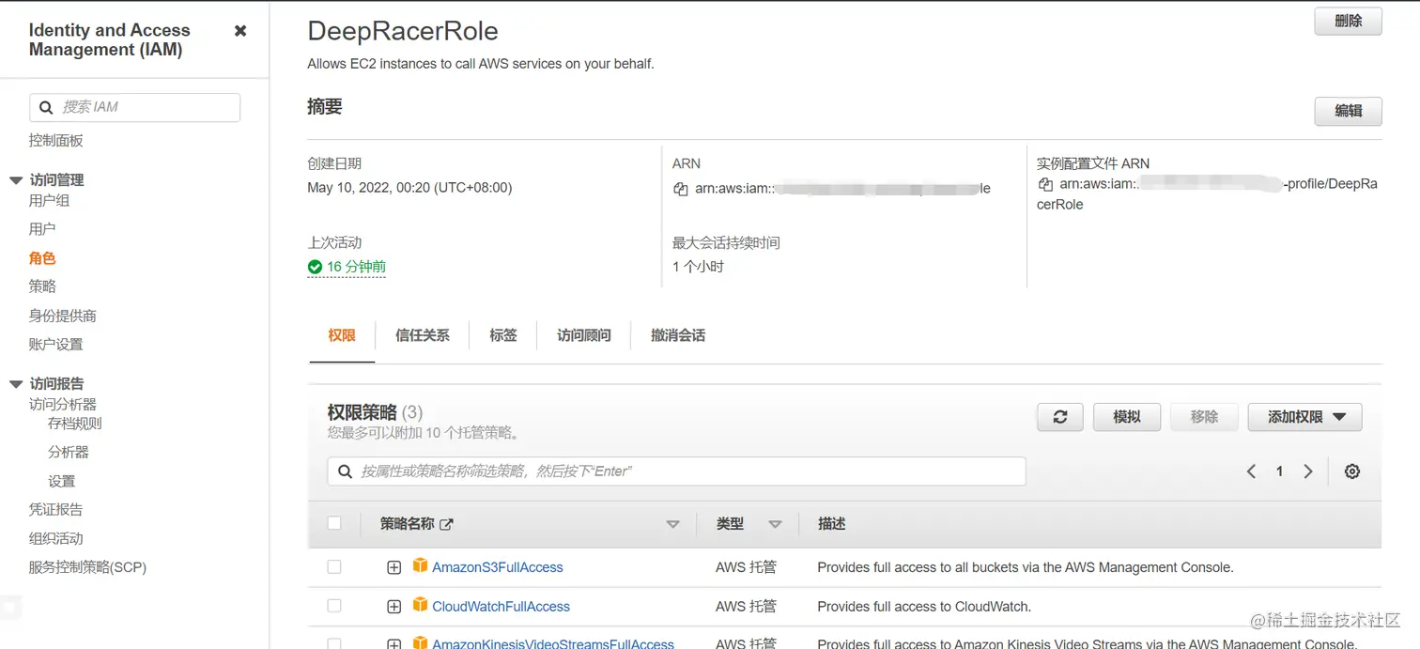Open 存档规则 in the sidebar

coord(75,424)
